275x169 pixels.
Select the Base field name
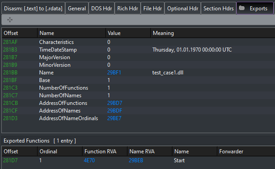pos(44,80)
